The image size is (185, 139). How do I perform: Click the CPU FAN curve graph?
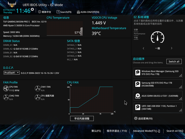click(92, 100)
